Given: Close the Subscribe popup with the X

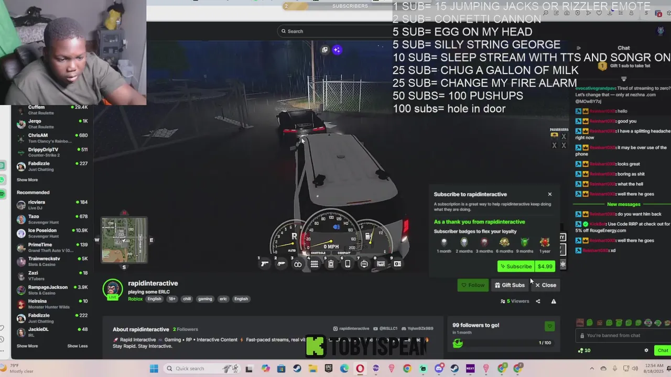Looking at the screenshot, I should point(550,194).
